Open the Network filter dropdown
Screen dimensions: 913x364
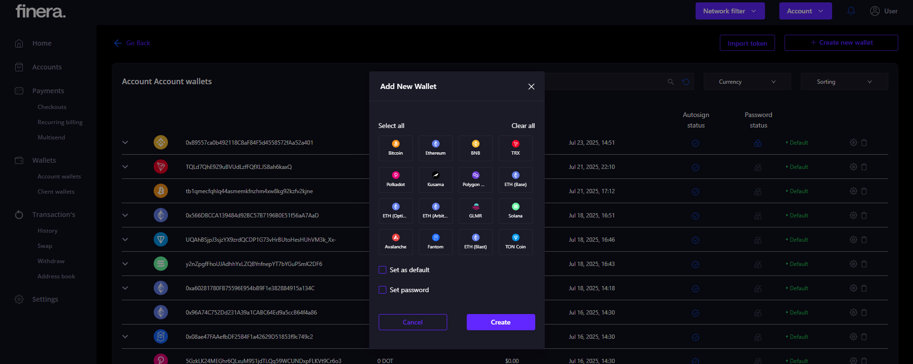coord(730,11)
